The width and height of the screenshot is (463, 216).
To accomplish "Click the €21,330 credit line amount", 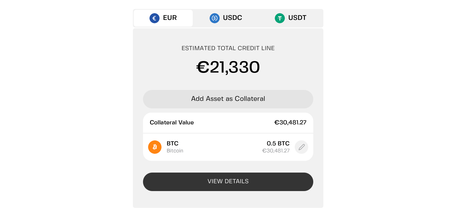I will pos(228,67).
